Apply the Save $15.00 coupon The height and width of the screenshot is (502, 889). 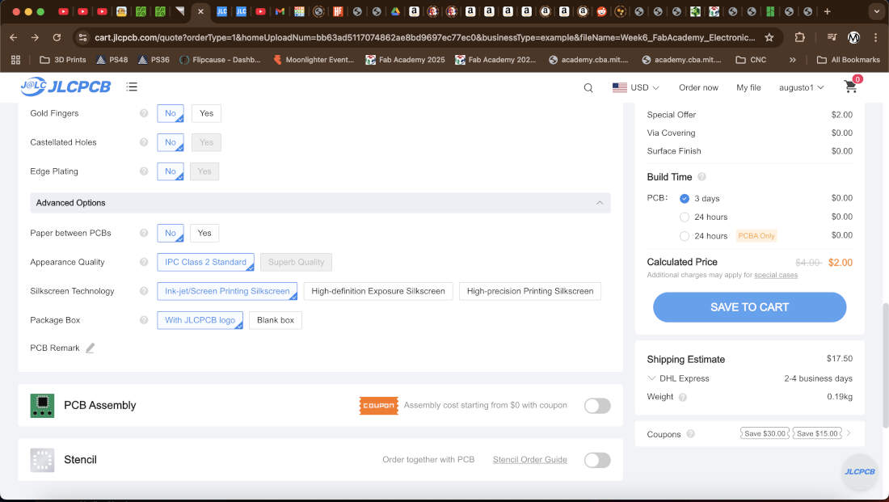(x=817, y=433)
